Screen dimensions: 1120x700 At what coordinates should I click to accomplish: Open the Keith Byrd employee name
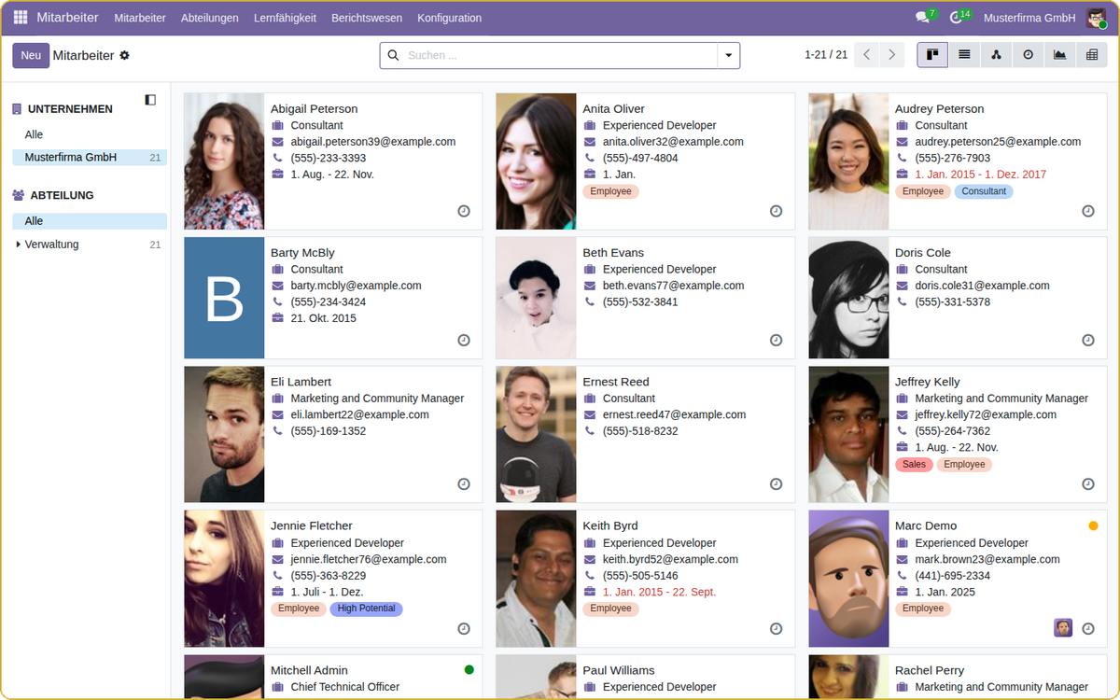(610, 525)
